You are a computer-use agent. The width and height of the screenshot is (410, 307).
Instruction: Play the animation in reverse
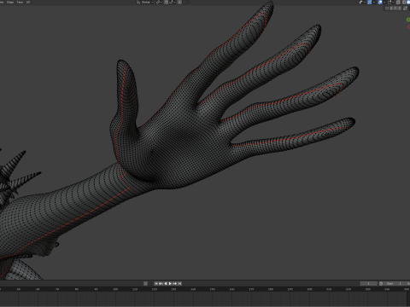coord(166,283)
